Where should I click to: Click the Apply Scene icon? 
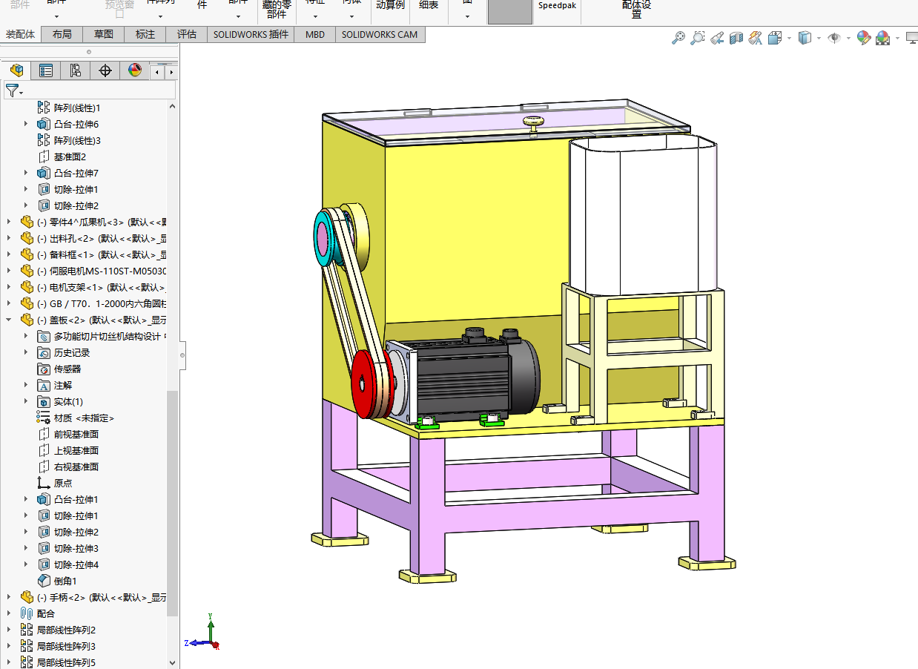tap(882, 38)
